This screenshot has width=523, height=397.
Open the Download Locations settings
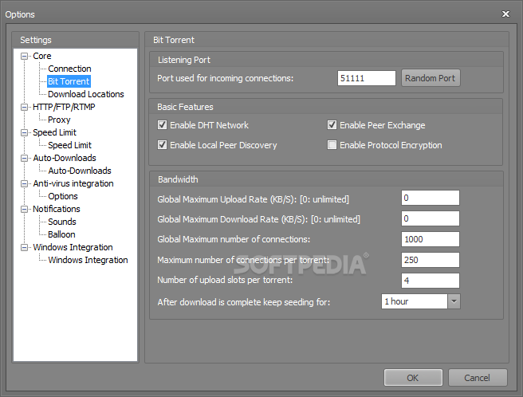pyautogui.click(x=86, y=94)
